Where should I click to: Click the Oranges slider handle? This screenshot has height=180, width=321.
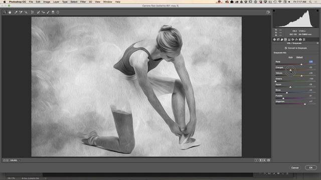pos(290,70)
